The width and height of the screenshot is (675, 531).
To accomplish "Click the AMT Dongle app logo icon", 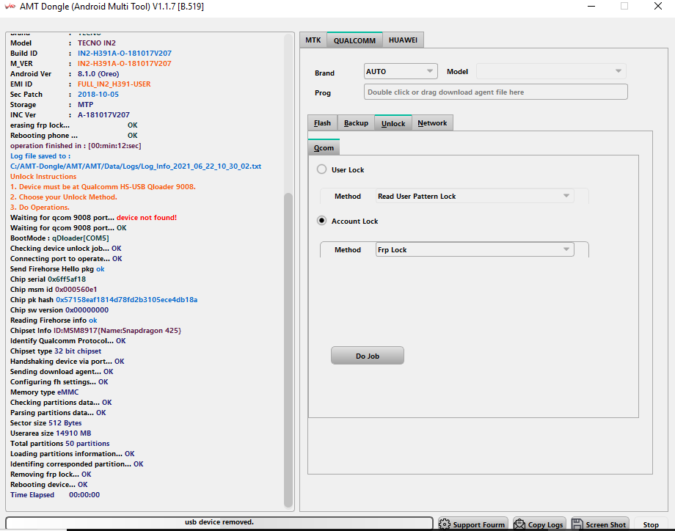I will click(10, 7).
